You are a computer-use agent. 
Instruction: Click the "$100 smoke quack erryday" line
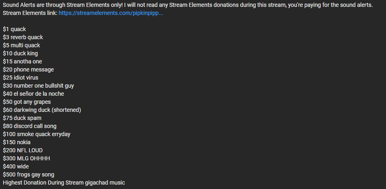[36, 134]
